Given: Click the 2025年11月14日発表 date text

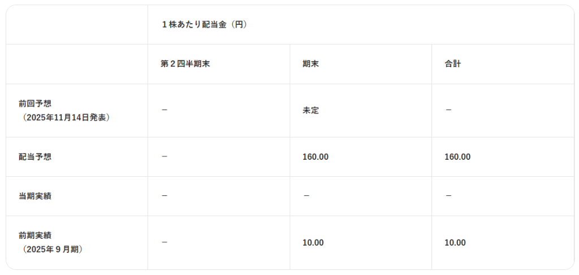Looking at the screenshot, I should click(66, 117).
